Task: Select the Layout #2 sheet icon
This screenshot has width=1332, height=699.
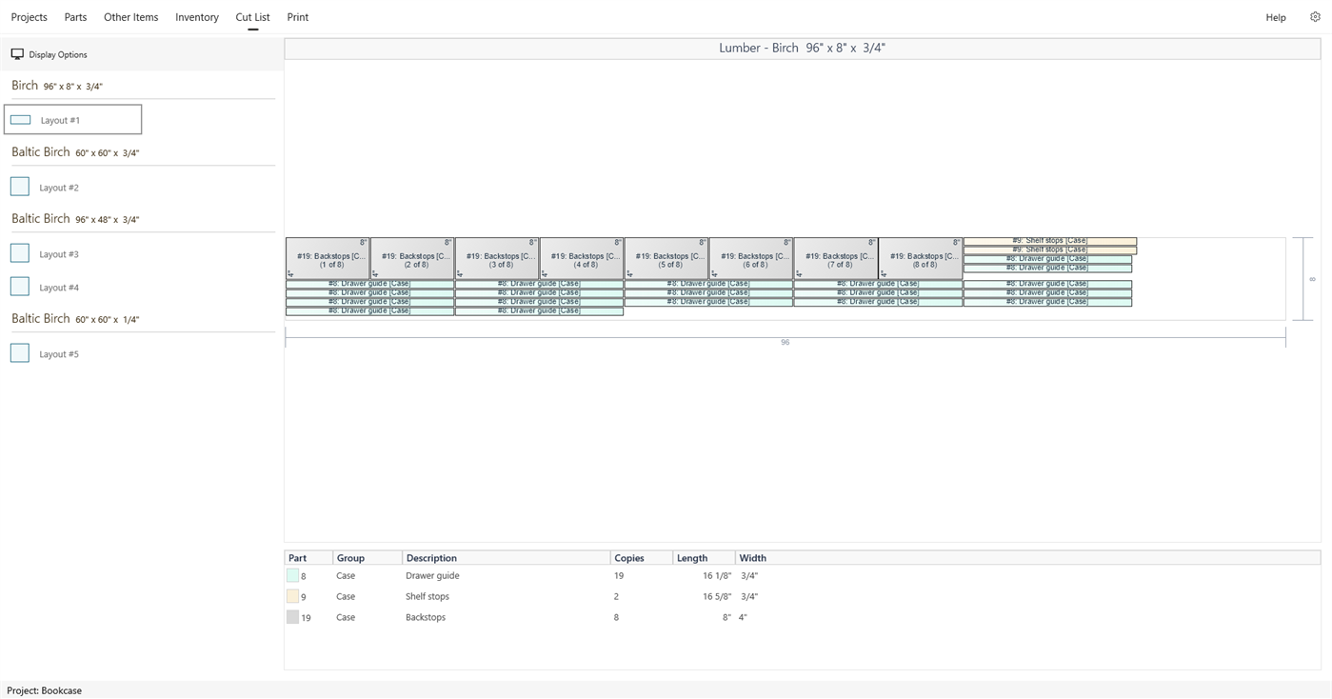Action: 20,187
